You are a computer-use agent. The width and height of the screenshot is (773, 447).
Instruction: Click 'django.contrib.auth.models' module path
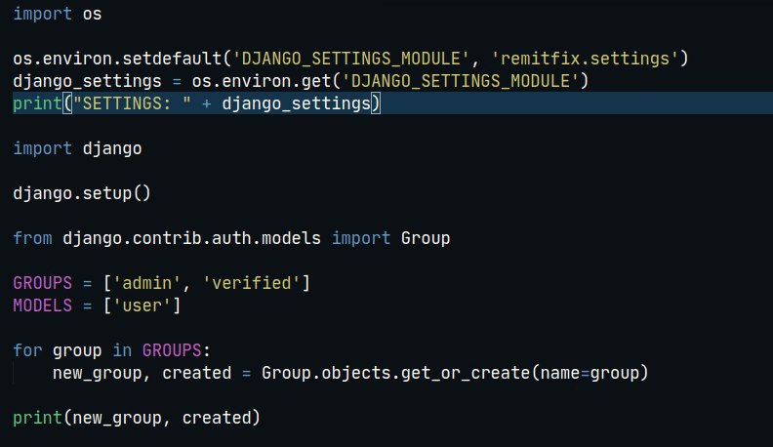click(x=191, y=238)
